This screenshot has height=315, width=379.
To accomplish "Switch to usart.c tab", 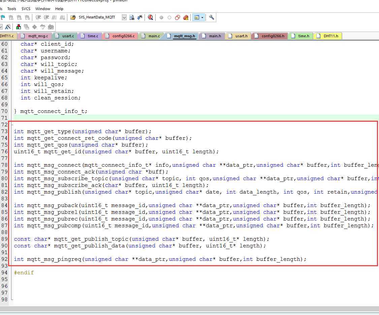I will pyautogui.click(x=65, y=36).
